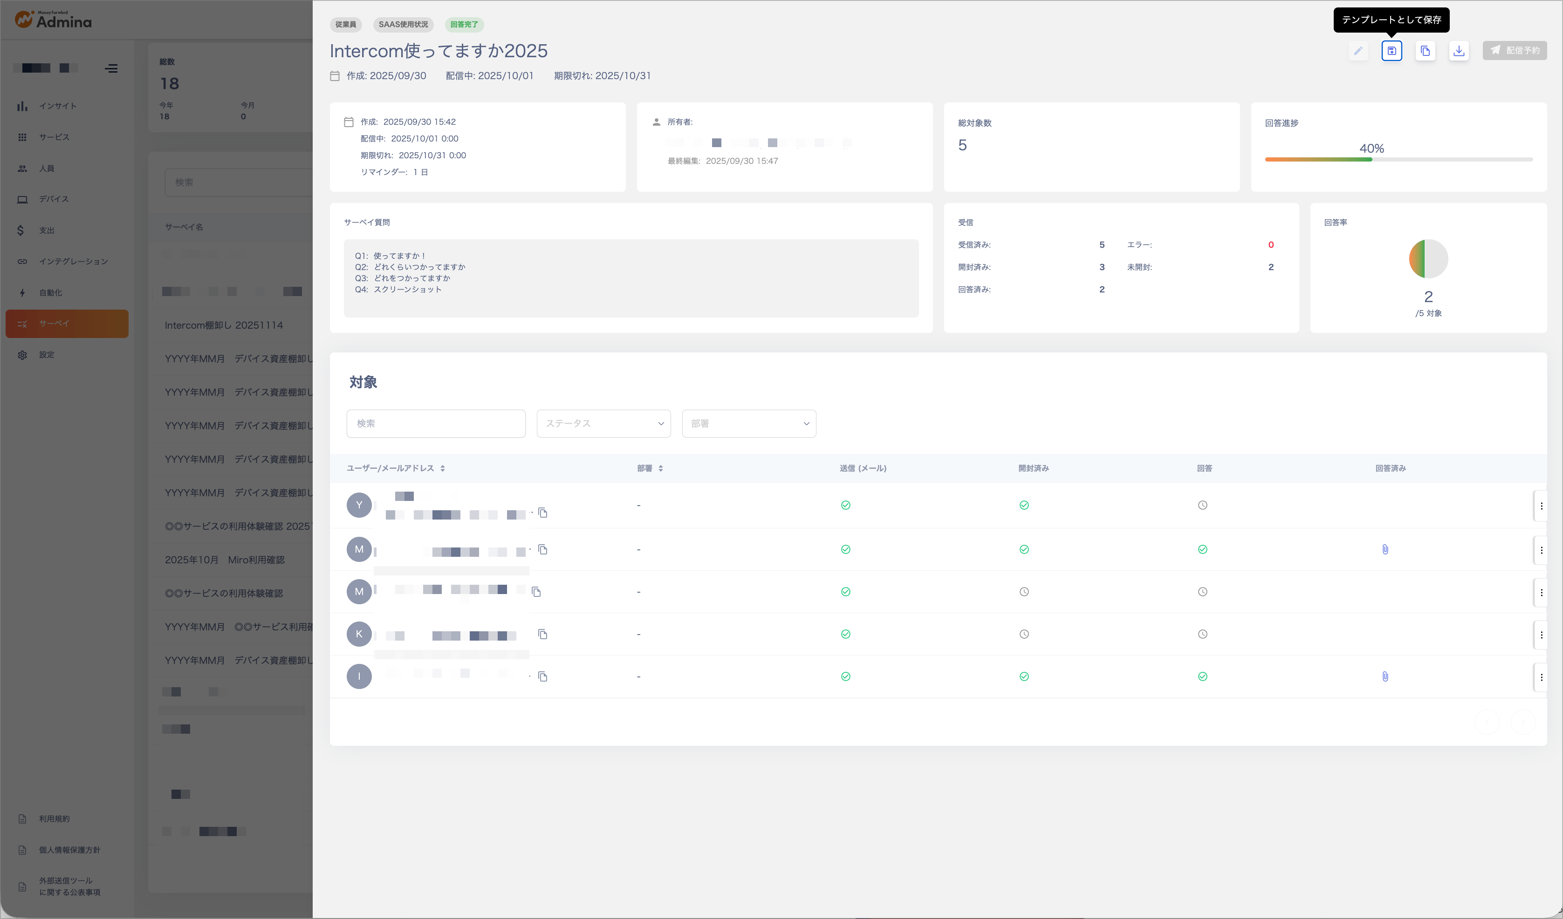Click the 回答済み column header
Screen dimensions: 1563x919
pyautogui.click(x=1390, y=468)
